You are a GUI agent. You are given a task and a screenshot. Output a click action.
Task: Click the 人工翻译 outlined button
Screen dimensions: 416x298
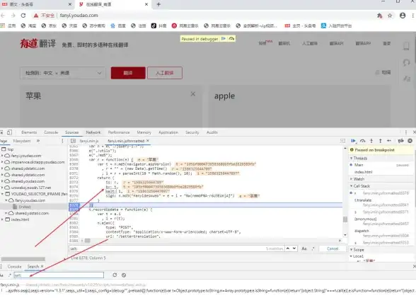(165, 73)
